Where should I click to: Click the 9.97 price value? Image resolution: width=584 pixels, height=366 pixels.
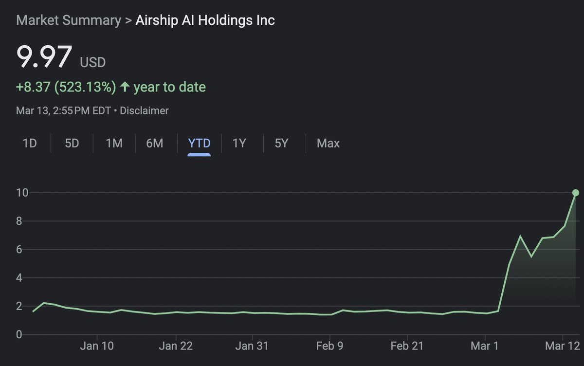click(x=44, y=57)
